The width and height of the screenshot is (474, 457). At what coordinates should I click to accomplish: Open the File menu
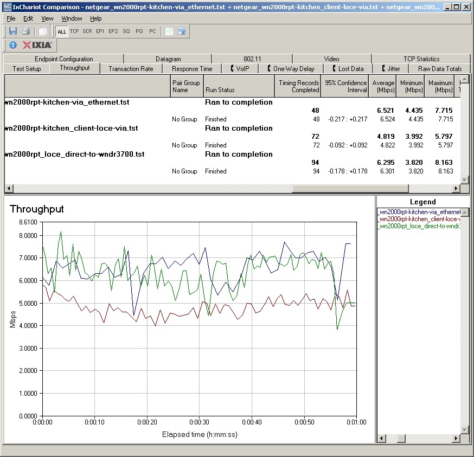(11, 18)
